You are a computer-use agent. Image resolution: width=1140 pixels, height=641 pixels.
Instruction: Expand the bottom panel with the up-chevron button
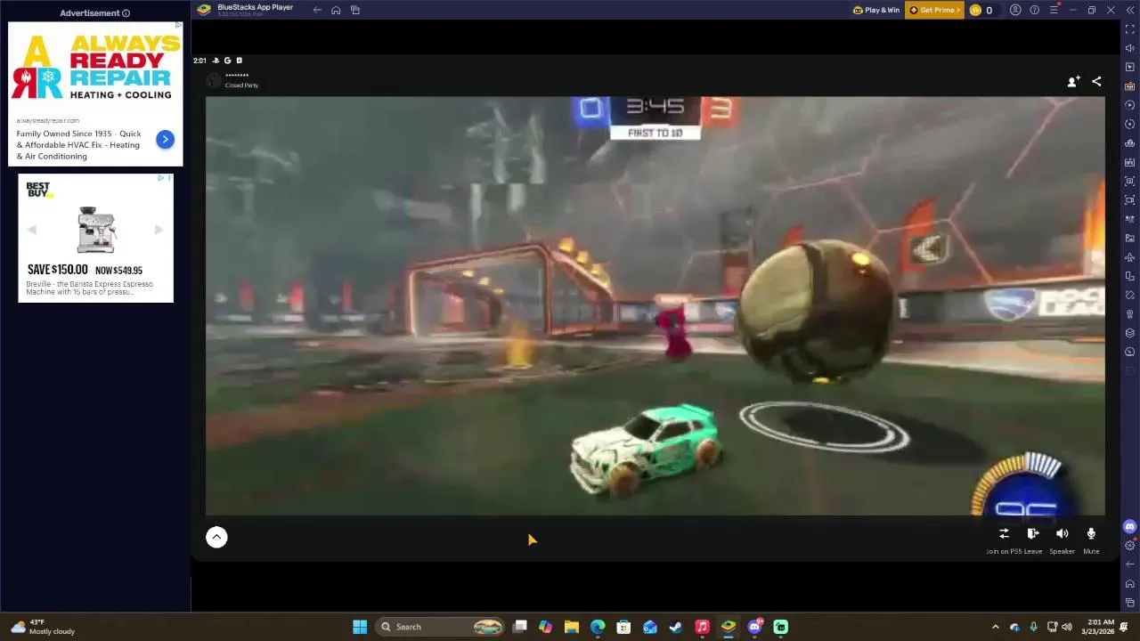(x=216, y=537)
